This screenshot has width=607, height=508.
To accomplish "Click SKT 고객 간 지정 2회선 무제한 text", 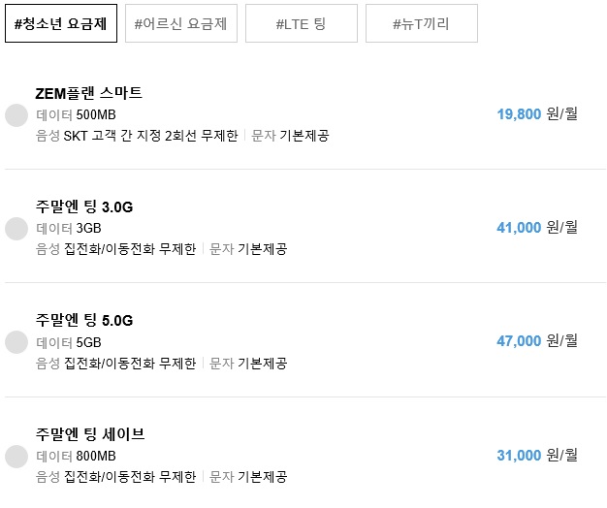I will [x=150, y=136].
